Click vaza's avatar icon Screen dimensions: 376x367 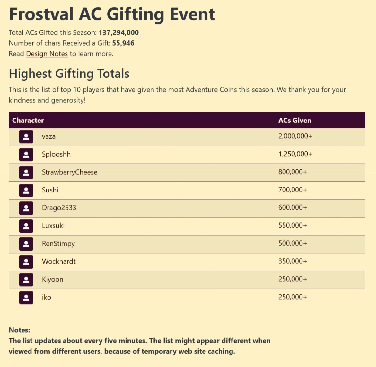(26, 137)
